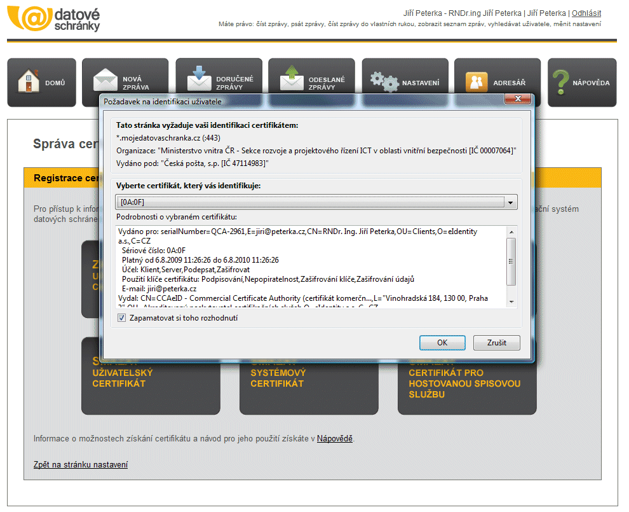Click the NÁPOVĚDA menu label

[x=591, y=83]
